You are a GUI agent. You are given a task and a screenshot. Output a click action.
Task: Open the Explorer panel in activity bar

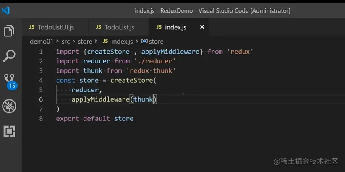point(9,31)
